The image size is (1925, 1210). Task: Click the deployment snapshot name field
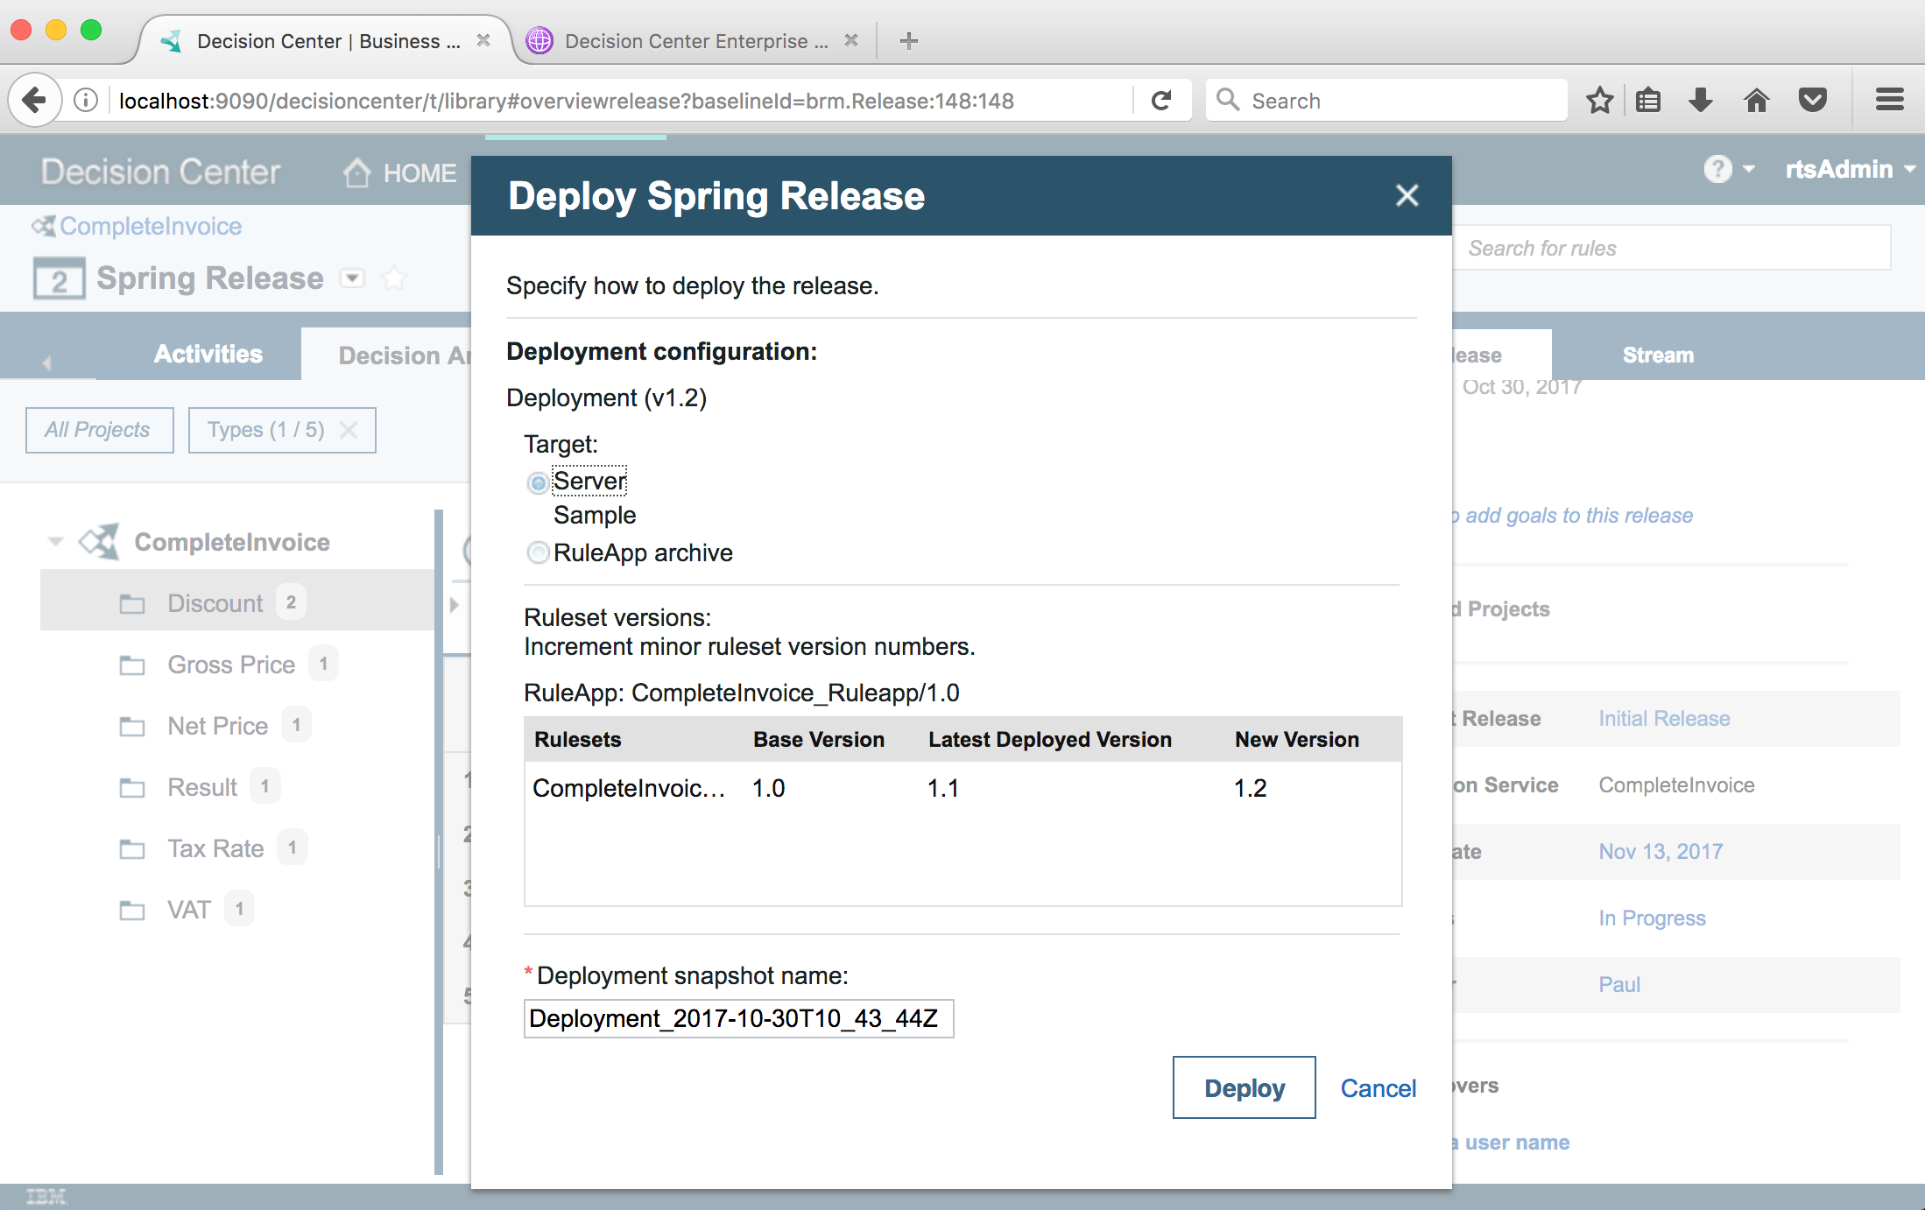738,1018
